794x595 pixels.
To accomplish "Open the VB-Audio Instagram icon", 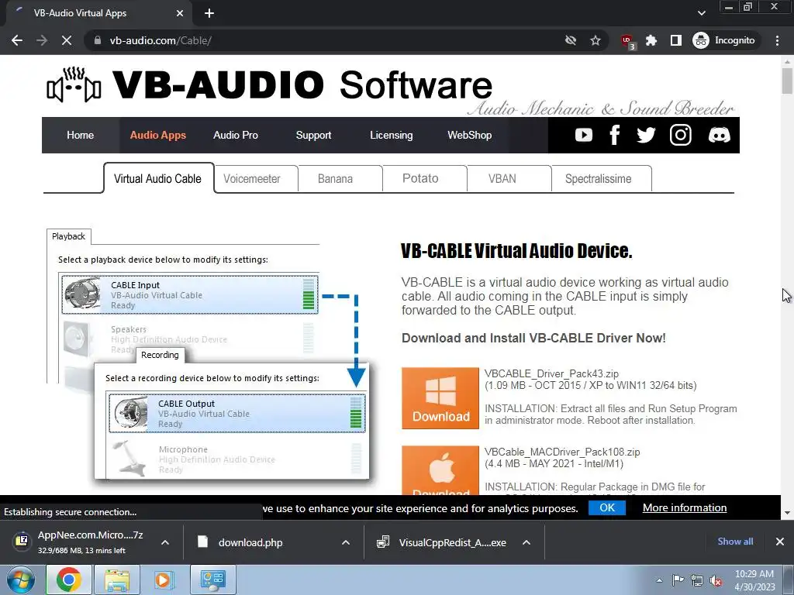I will pyautogui.click(x=681, y=135).
